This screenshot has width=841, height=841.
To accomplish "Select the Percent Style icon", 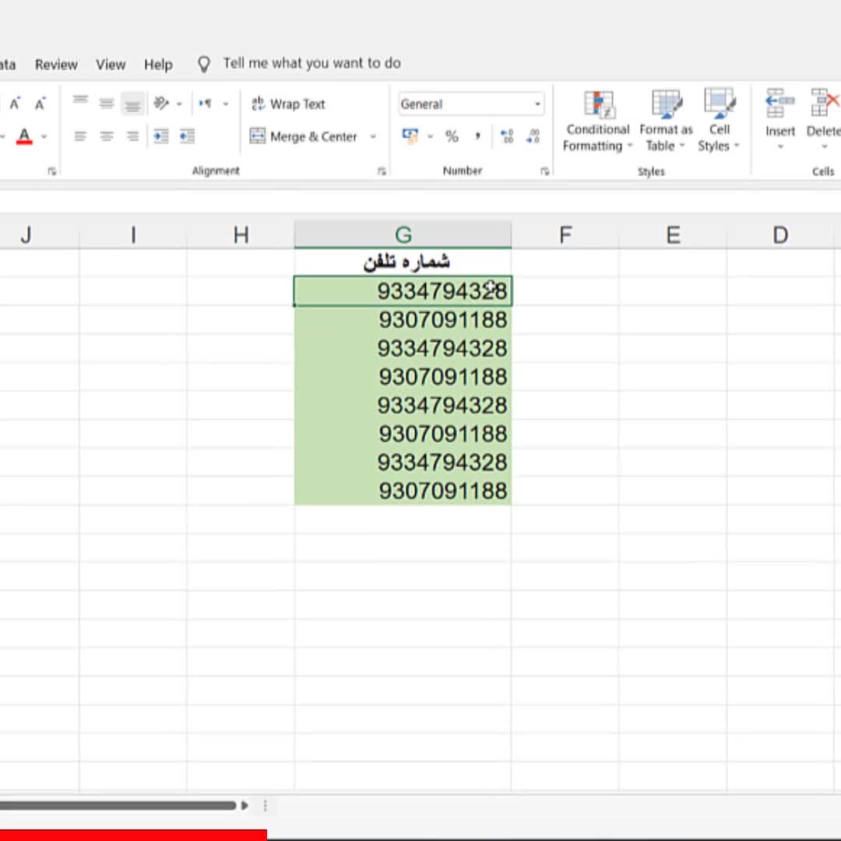I will click(x=452, y=137).
